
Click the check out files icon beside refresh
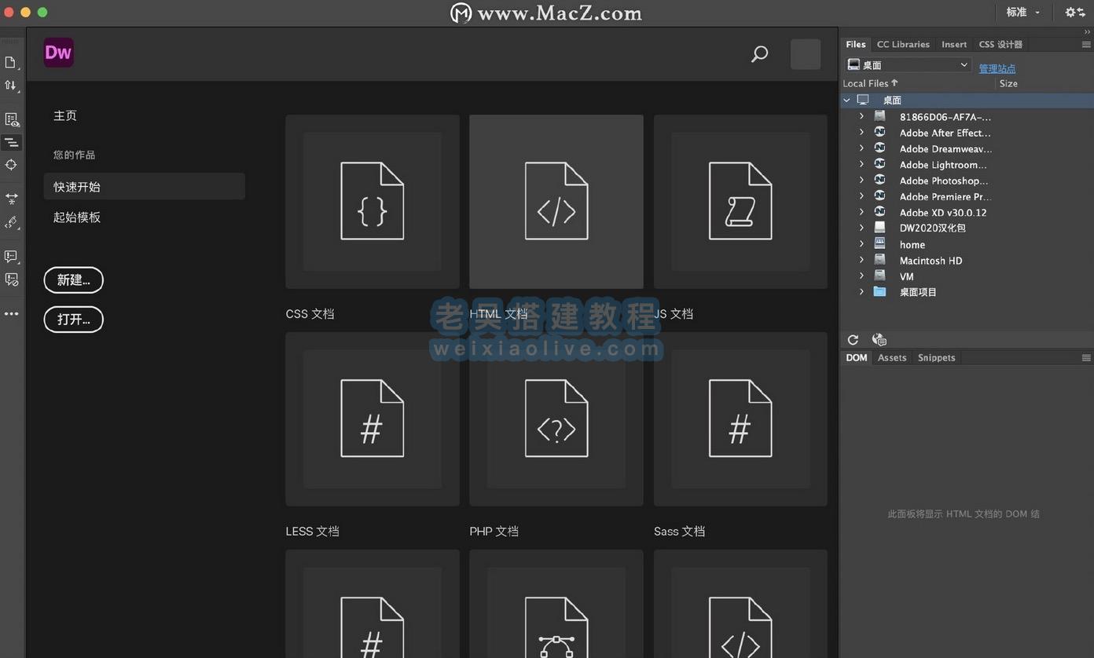click(878, 339)
